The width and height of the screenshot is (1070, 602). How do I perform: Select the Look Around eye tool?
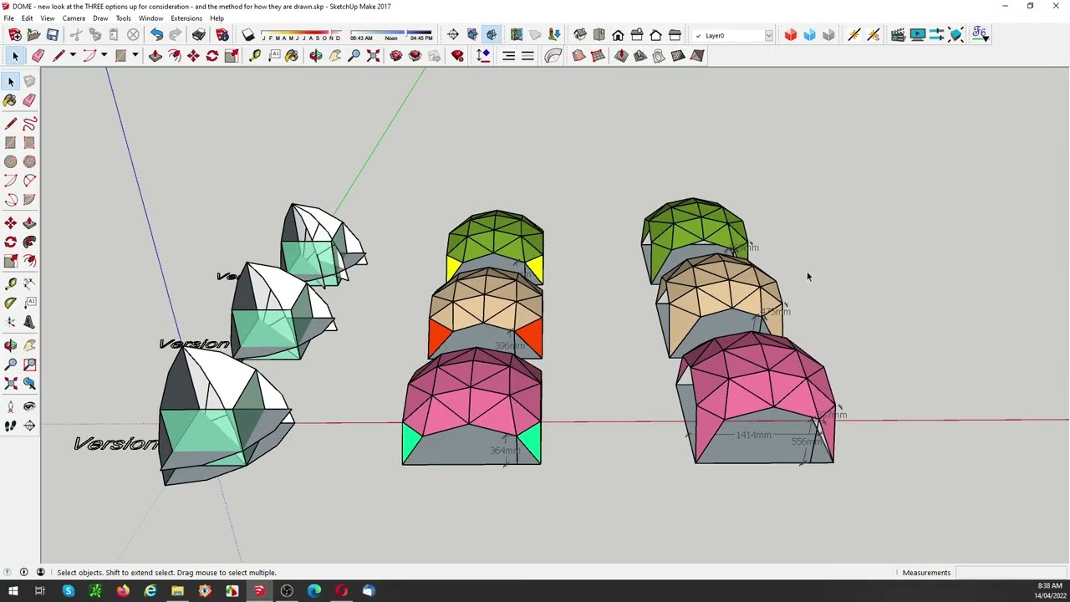point(29,407)
